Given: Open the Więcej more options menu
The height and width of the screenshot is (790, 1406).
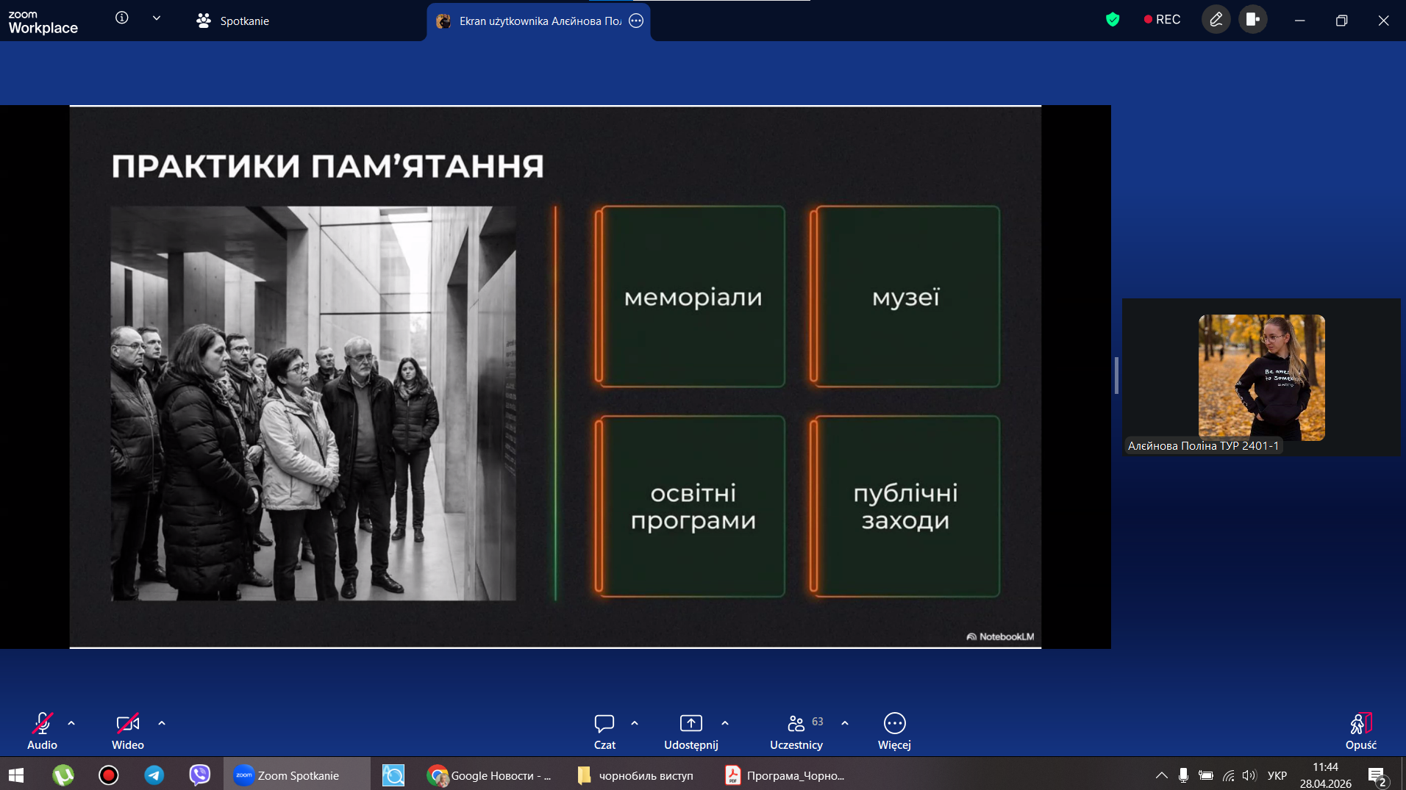Looking at the screenshot, I should pyautogui.click(x=894, y=724).
